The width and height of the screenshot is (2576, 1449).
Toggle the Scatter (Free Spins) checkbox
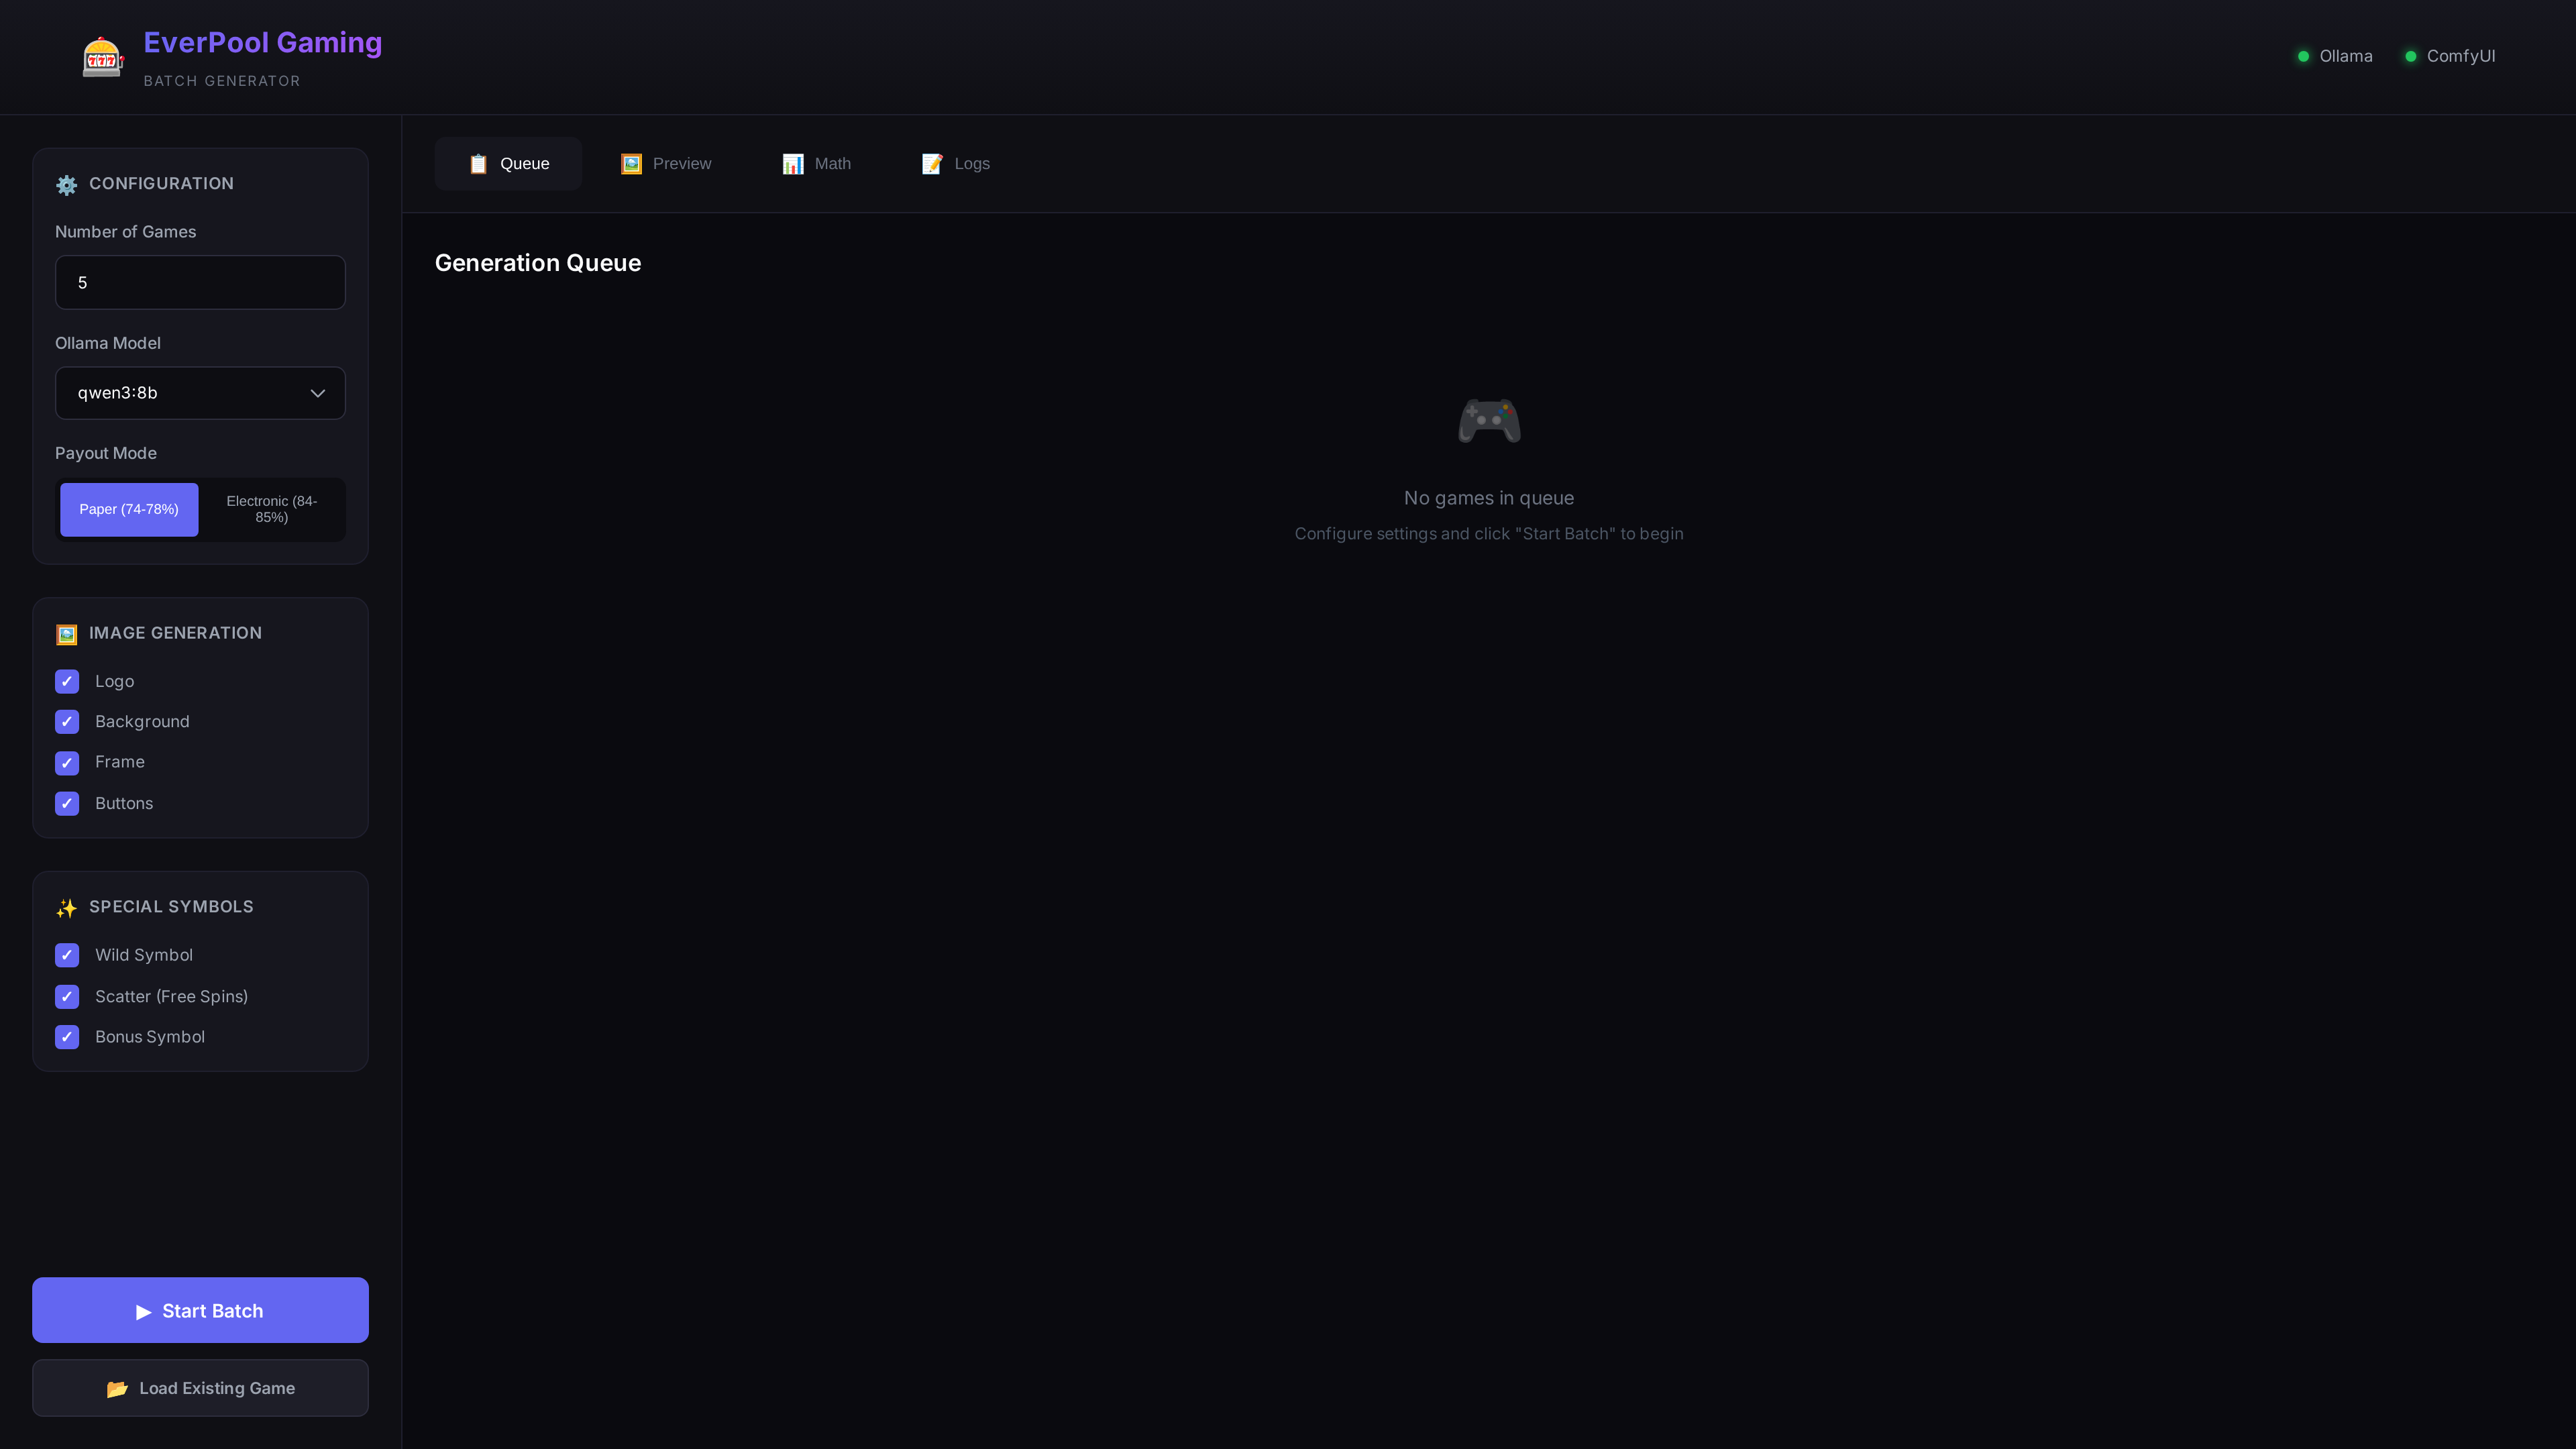[67, 996]
